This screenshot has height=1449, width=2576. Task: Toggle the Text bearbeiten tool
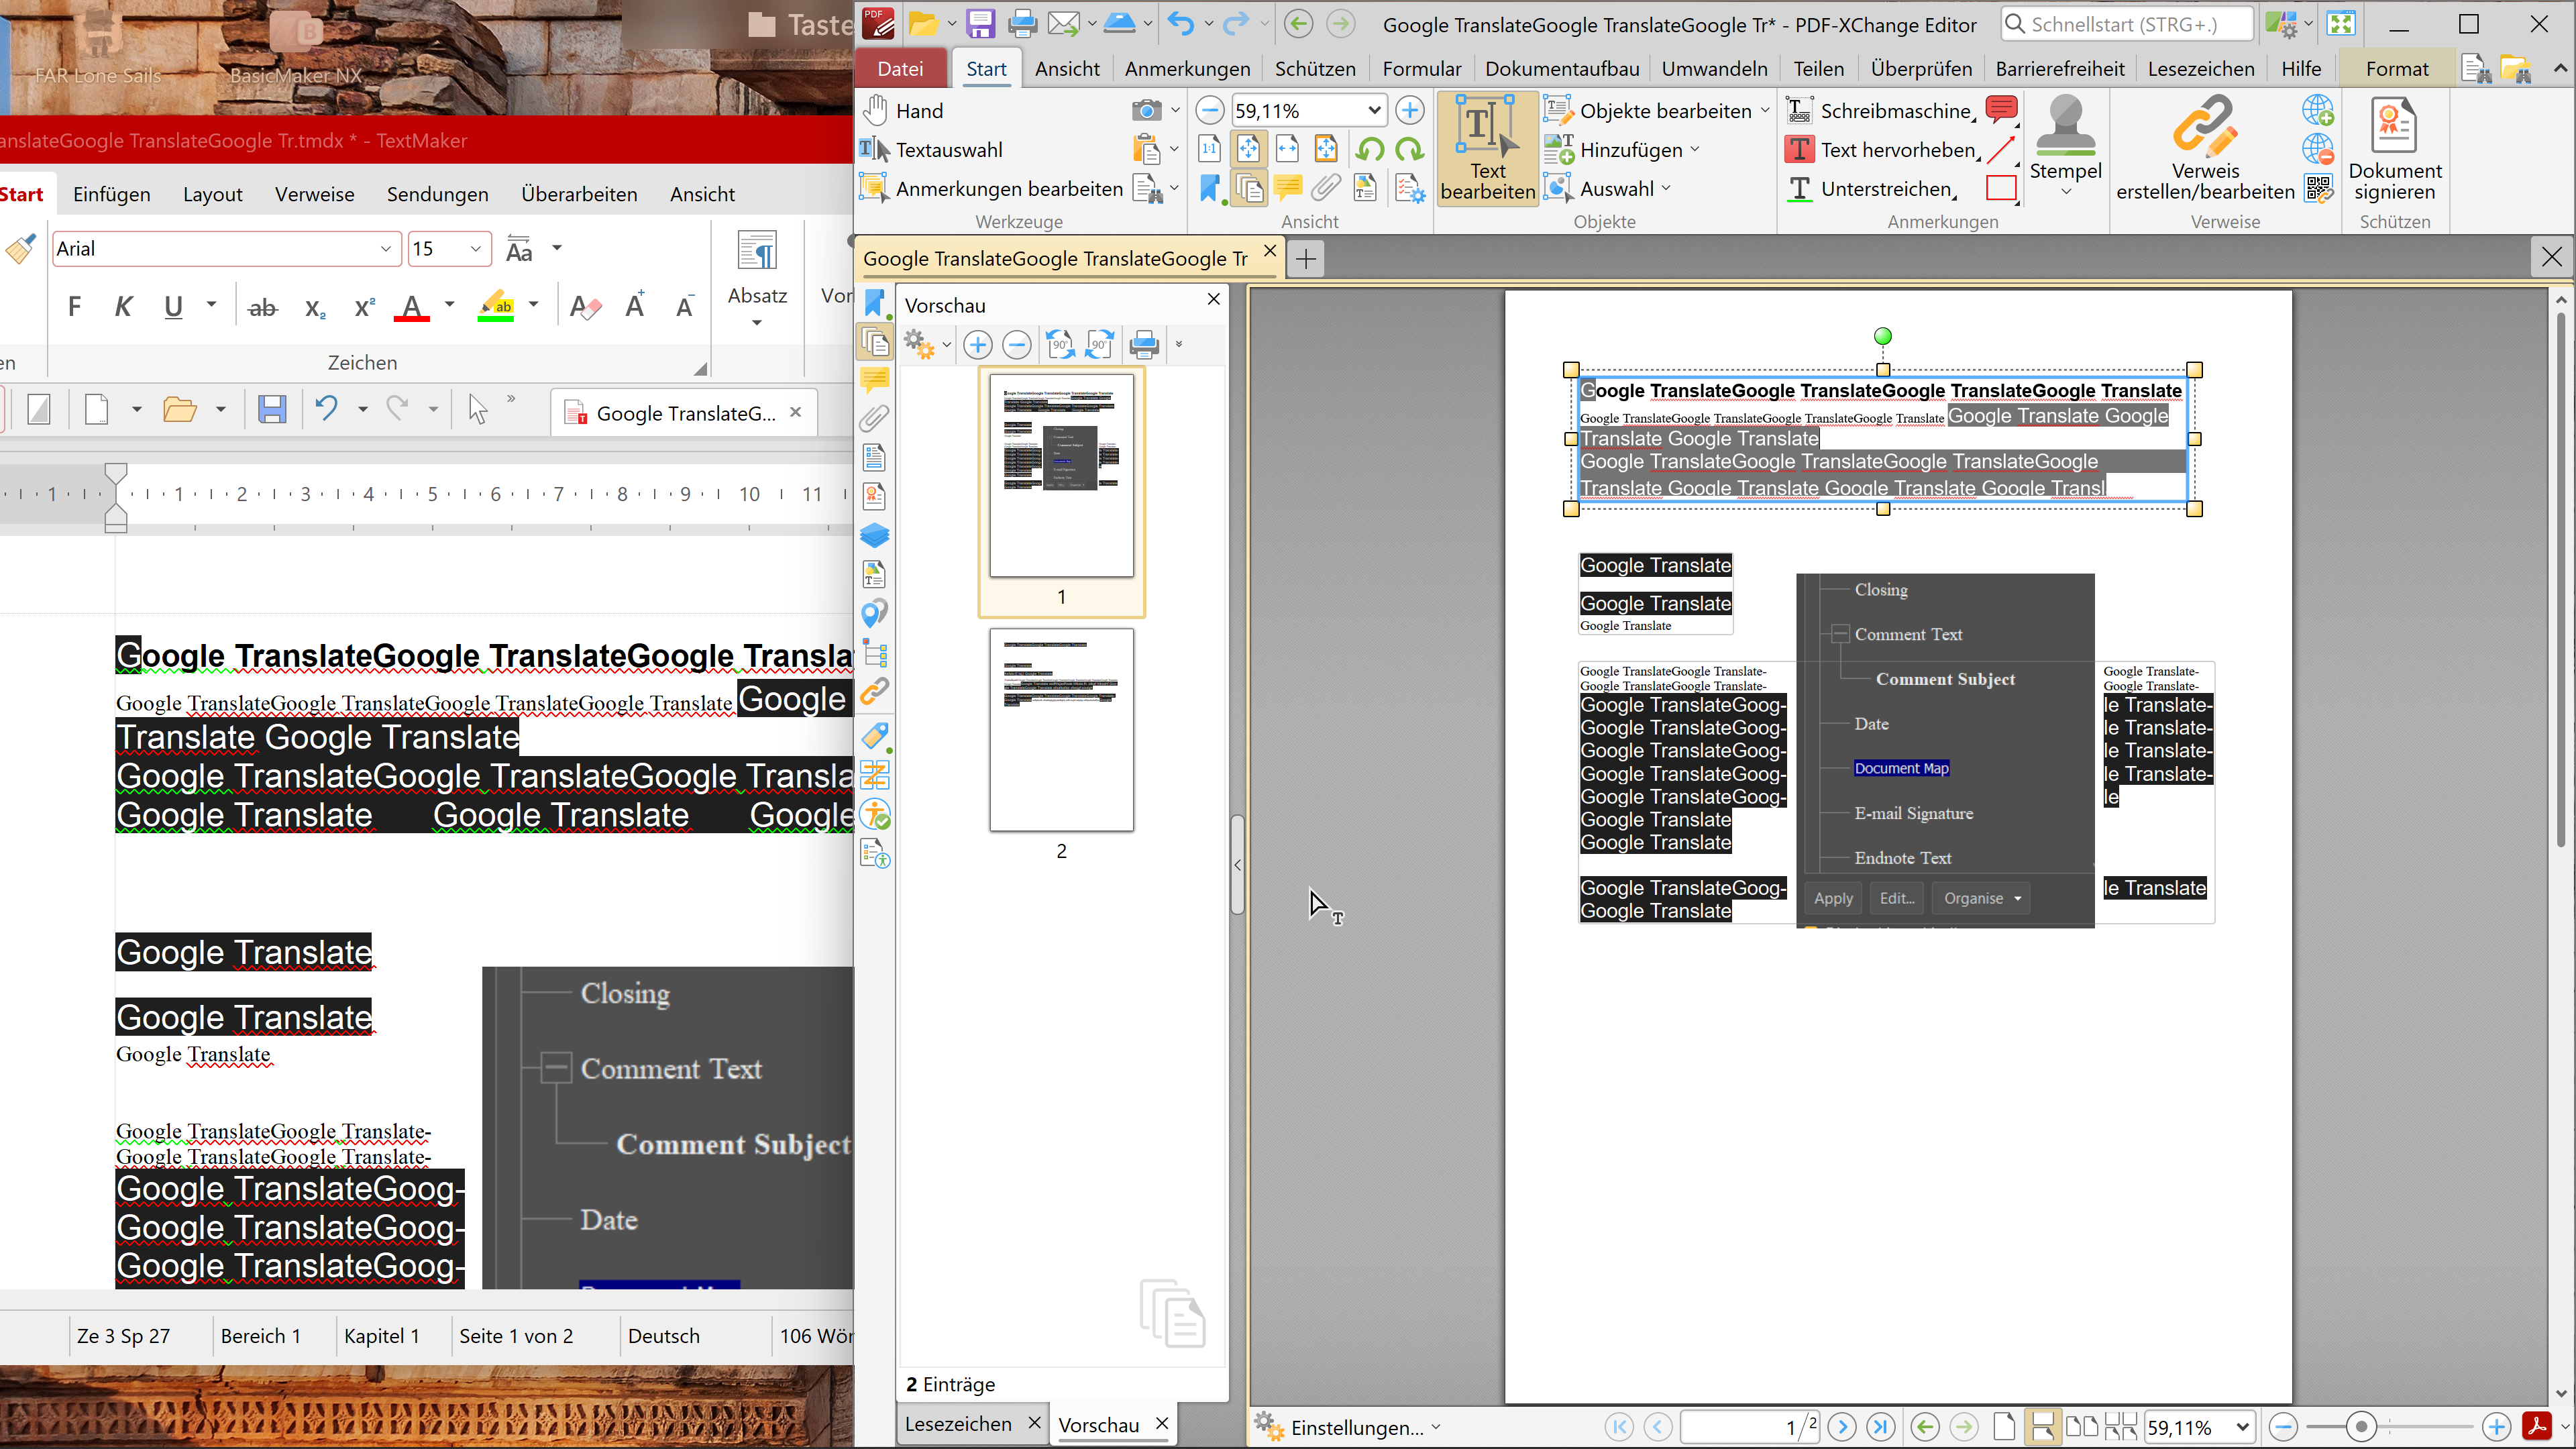(x=1487, y=149)
